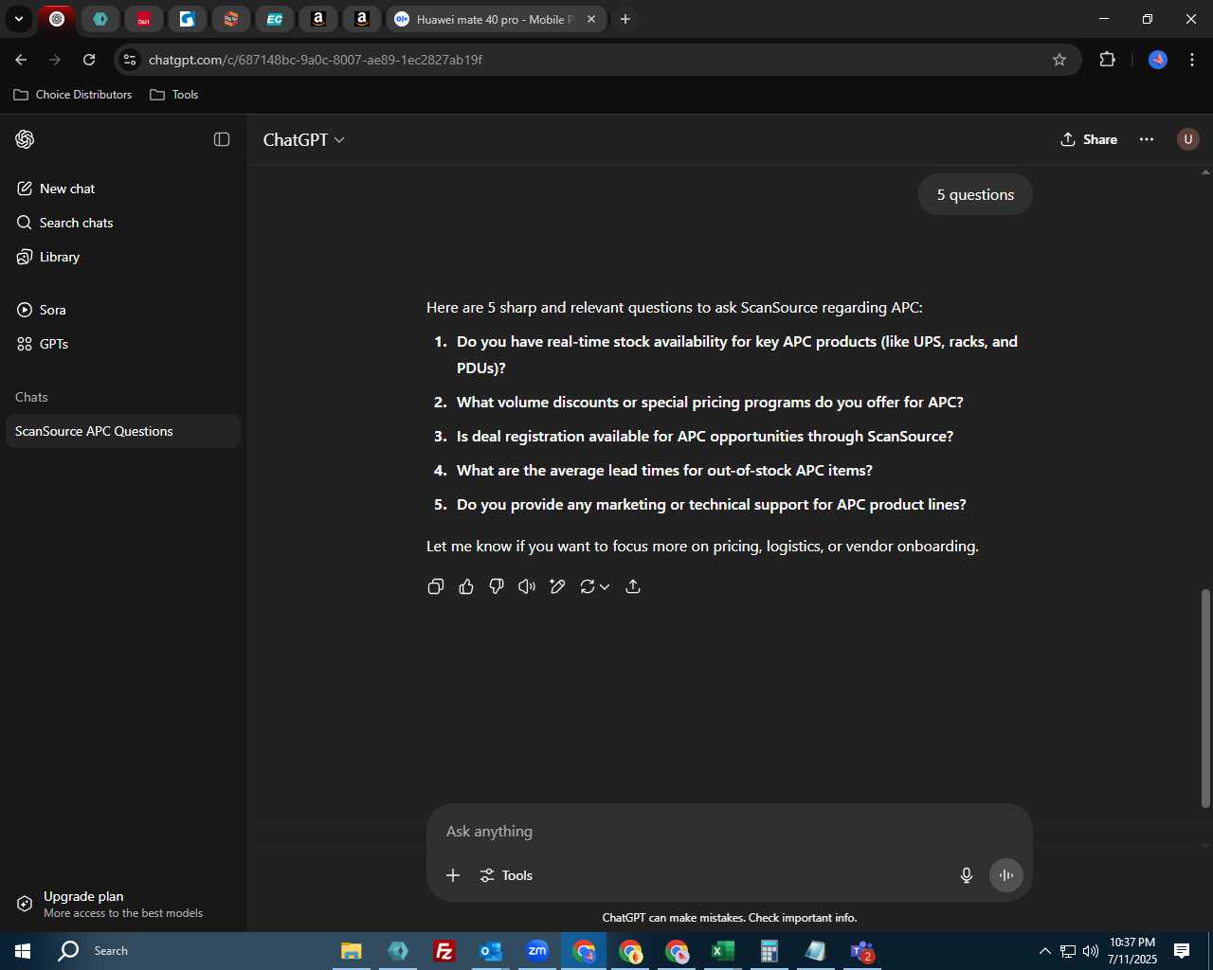The height and width of the screenshot is (970, 1213).
Task: Read the response aloud
Action: [527, 586]
